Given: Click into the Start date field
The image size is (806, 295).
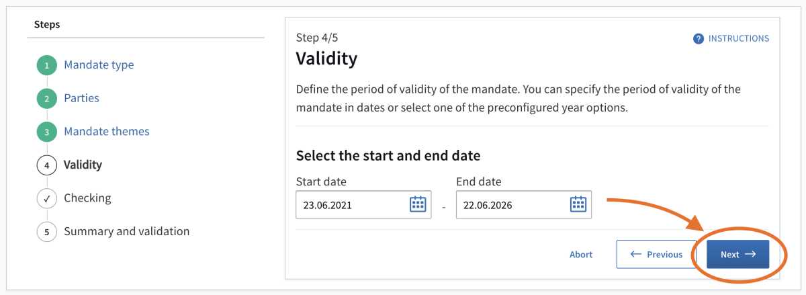Looking at the screenshot, I should pos(363,205).
